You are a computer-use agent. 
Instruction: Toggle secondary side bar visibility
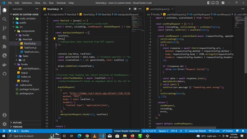[217, 3]
